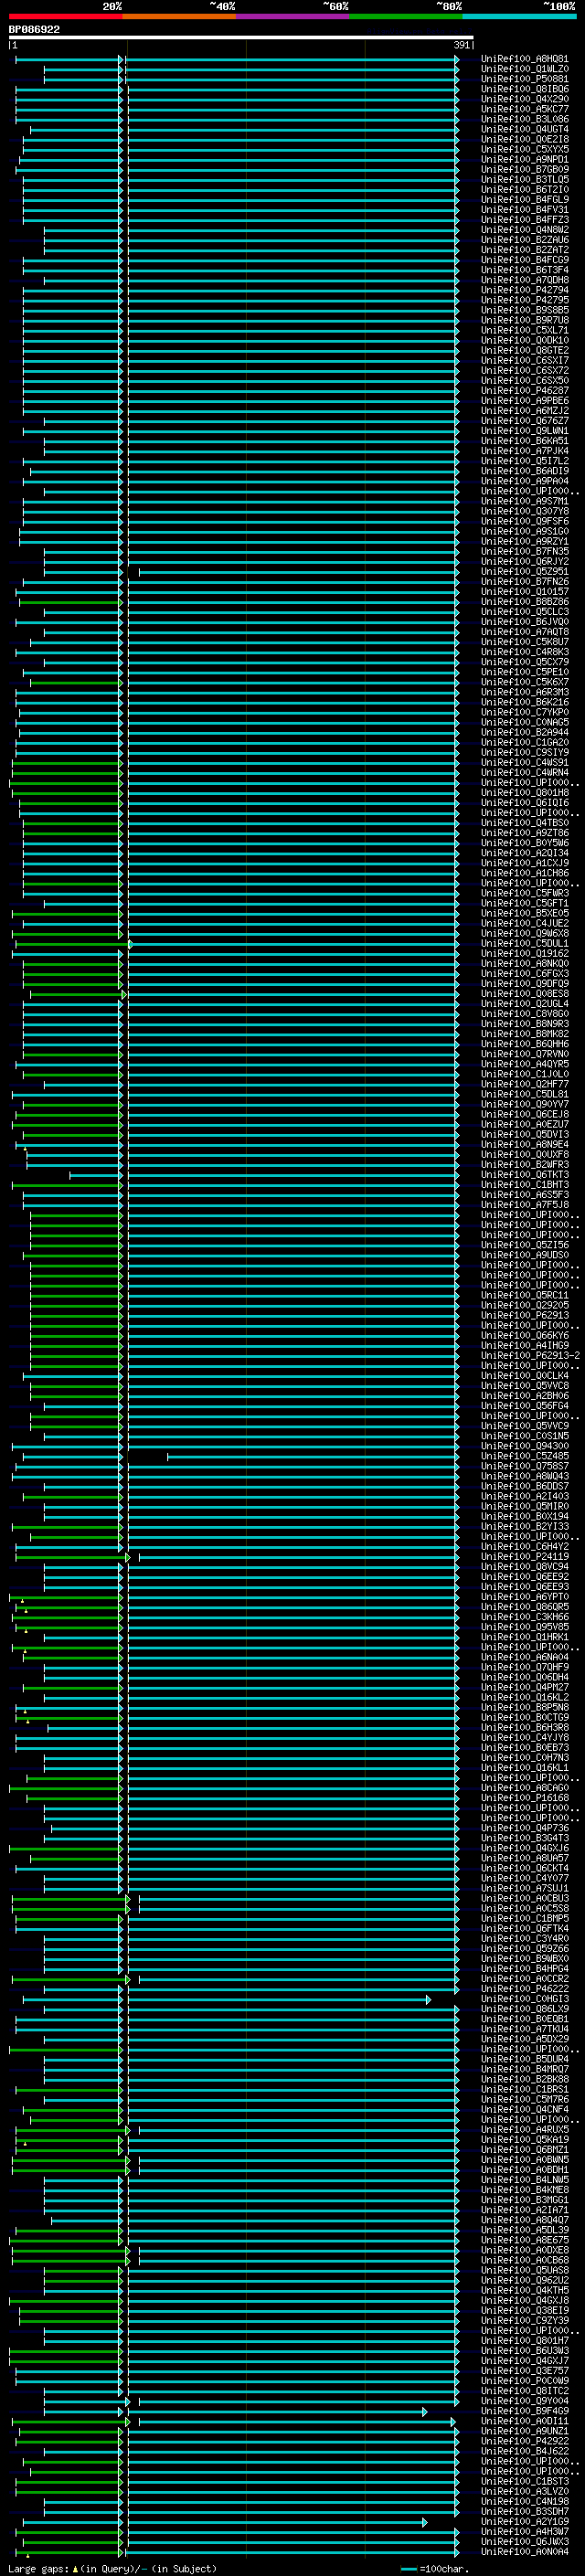Select hit label UniRef100_Q8IBQ6
585x2576 pixels.
click(x=525, y=89)
